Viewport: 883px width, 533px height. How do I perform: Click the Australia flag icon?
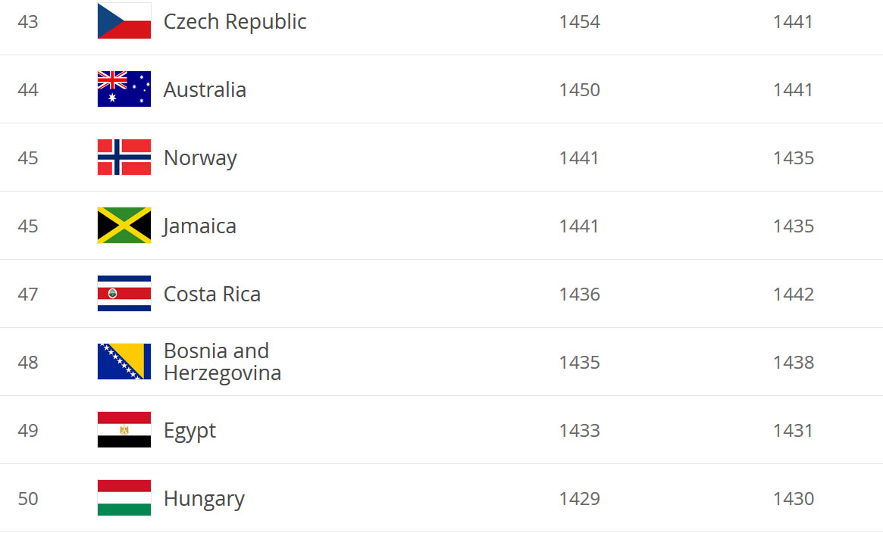124,89
